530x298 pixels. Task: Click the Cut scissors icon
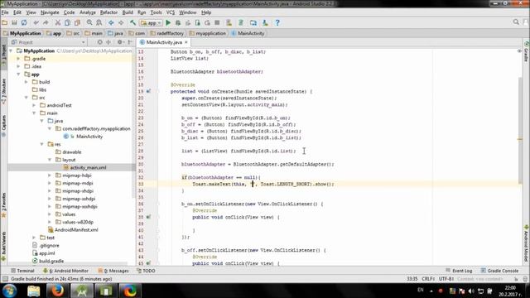coord(58,22)
